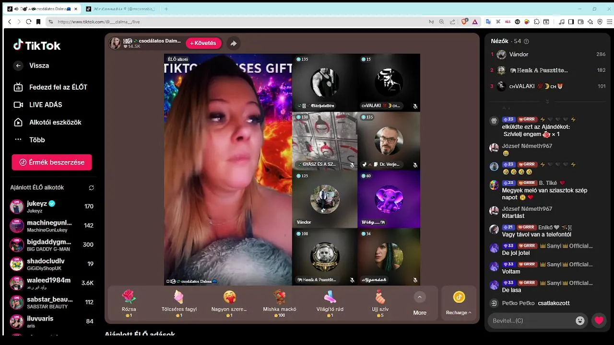Viewport: 614px width, 345px height.
Task: Open the LIVE ADÁS section
Action: [x=38, y=104]
